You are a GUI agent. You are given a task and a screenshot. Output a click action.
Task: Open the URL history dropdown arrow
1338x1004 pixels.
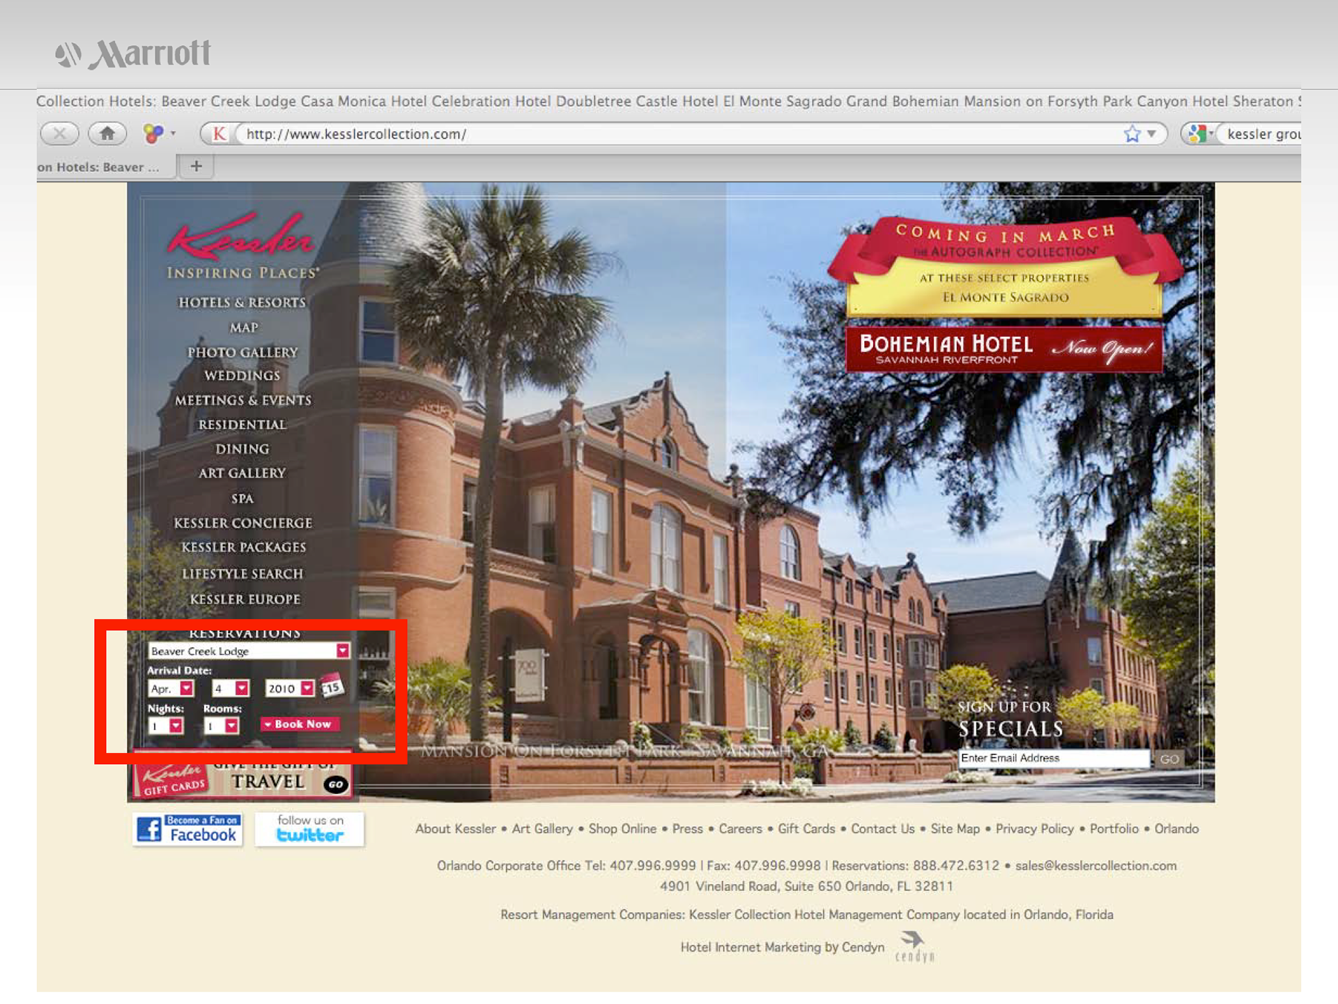(x=1151, y=133)
